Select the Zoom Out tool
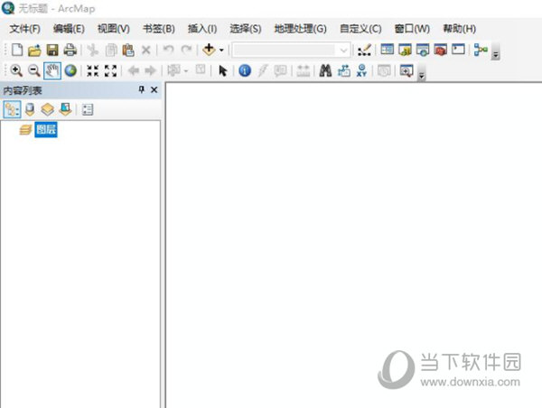 point(34,70)
